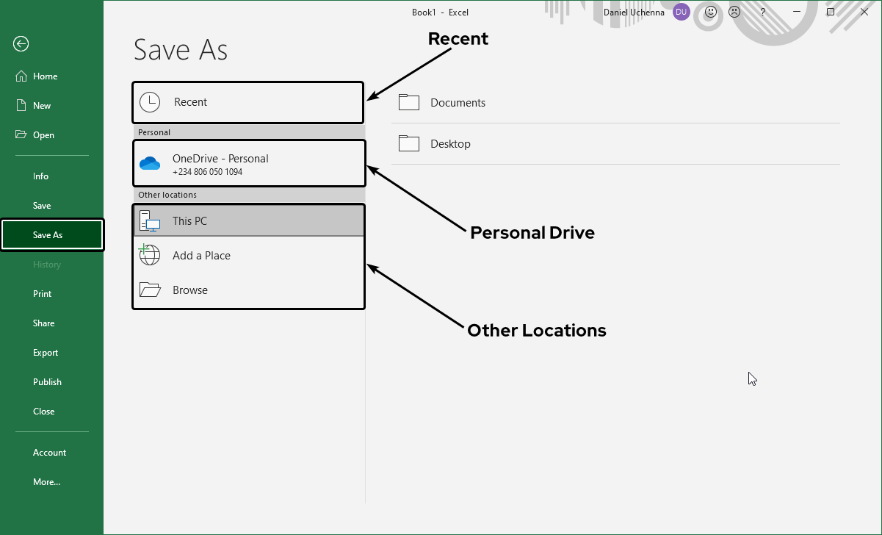This screenshot has height=535, width=882.
Task: Choose the Desktop folder location
Action: 450,144
